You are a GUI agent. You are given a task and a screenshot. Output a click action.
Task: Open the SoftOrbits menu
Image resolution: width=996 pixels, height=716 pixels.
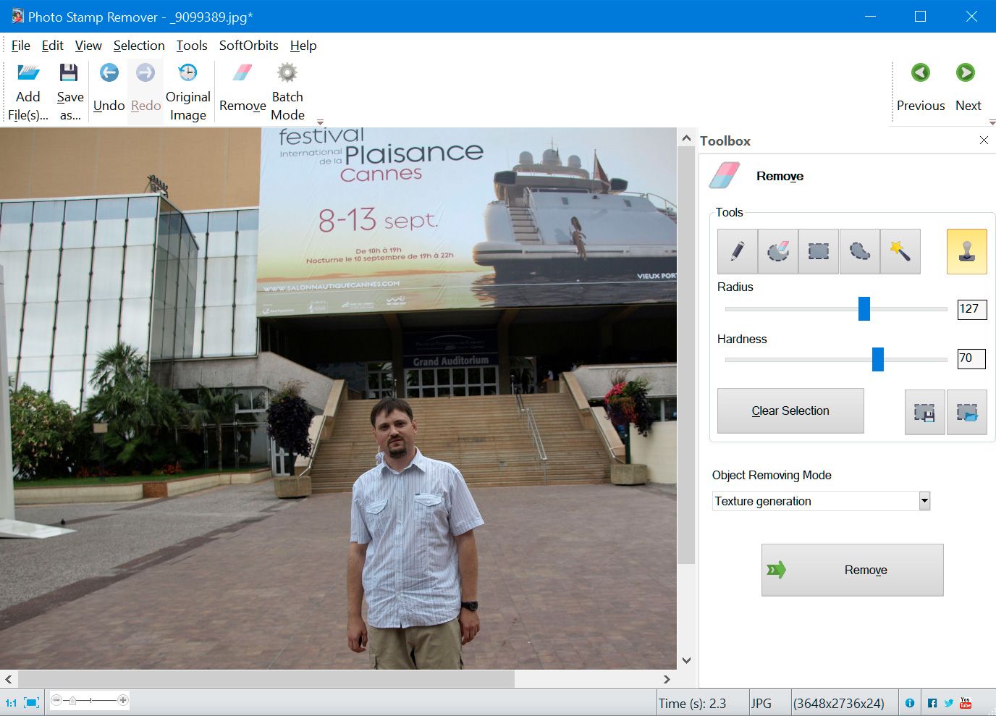pos(248,46)
